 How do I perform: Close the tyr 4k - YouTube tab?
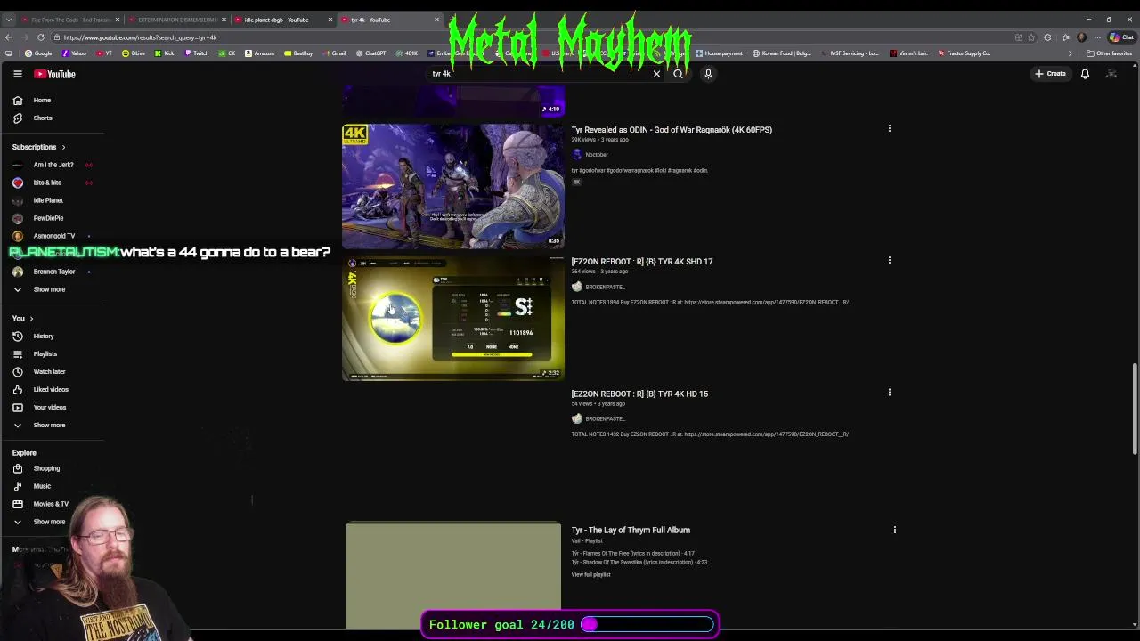(436, 20)
